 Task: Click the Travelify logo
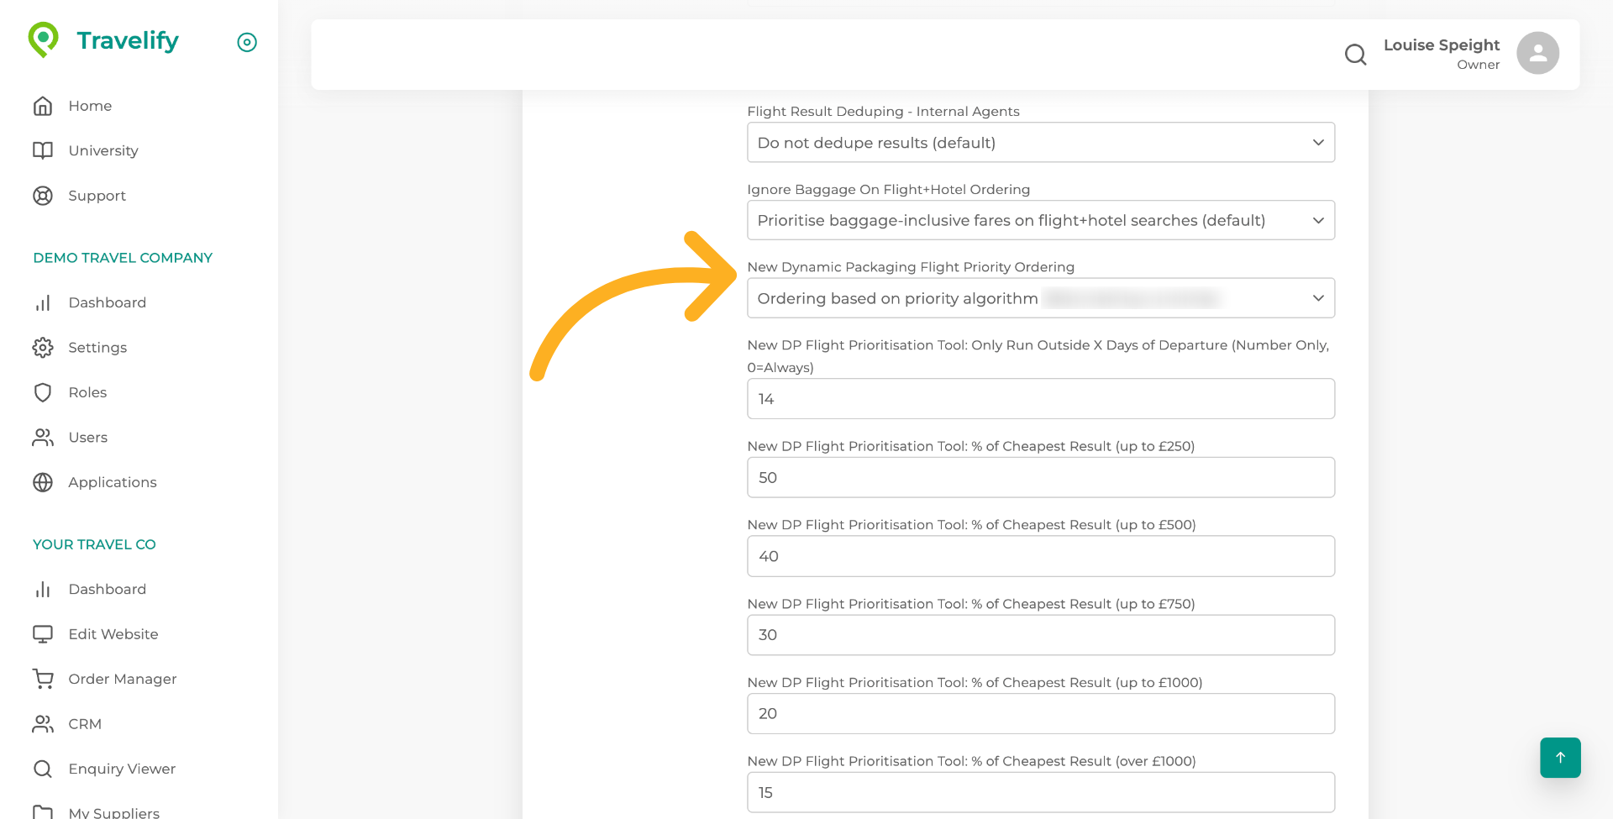[105, 39]
